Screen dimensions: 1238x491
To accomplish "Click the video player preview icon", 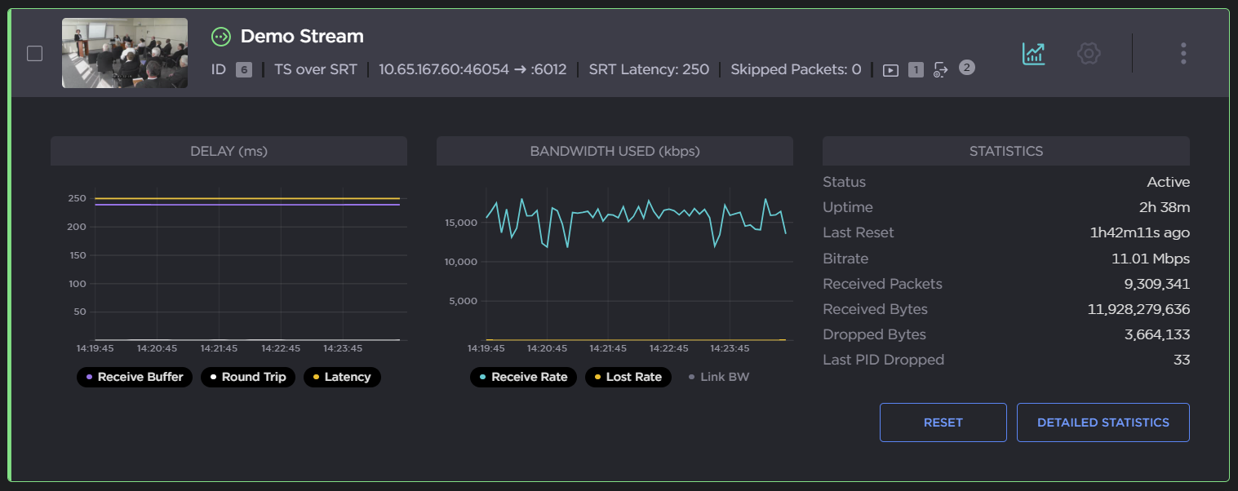I will pos(891,69).
